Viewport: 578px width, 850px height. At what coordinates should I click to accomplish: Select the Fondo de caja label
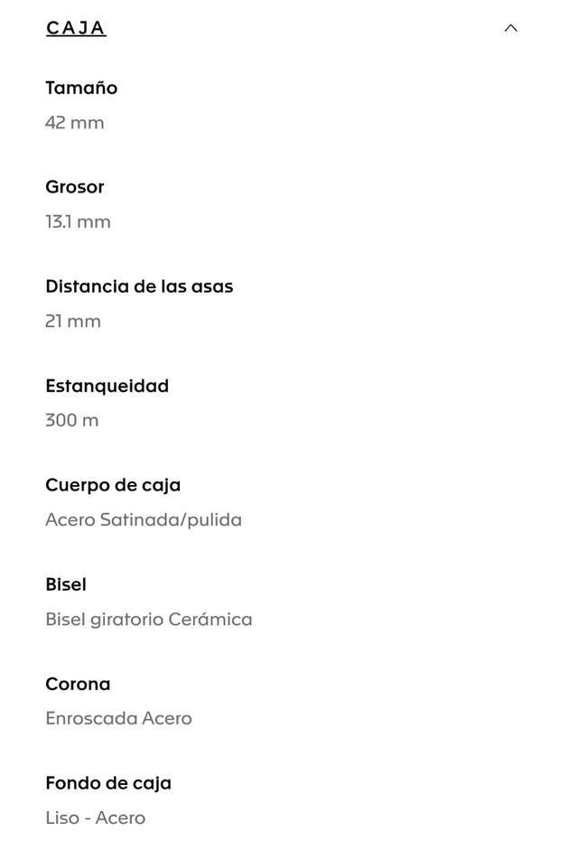[x=108, y=783]
